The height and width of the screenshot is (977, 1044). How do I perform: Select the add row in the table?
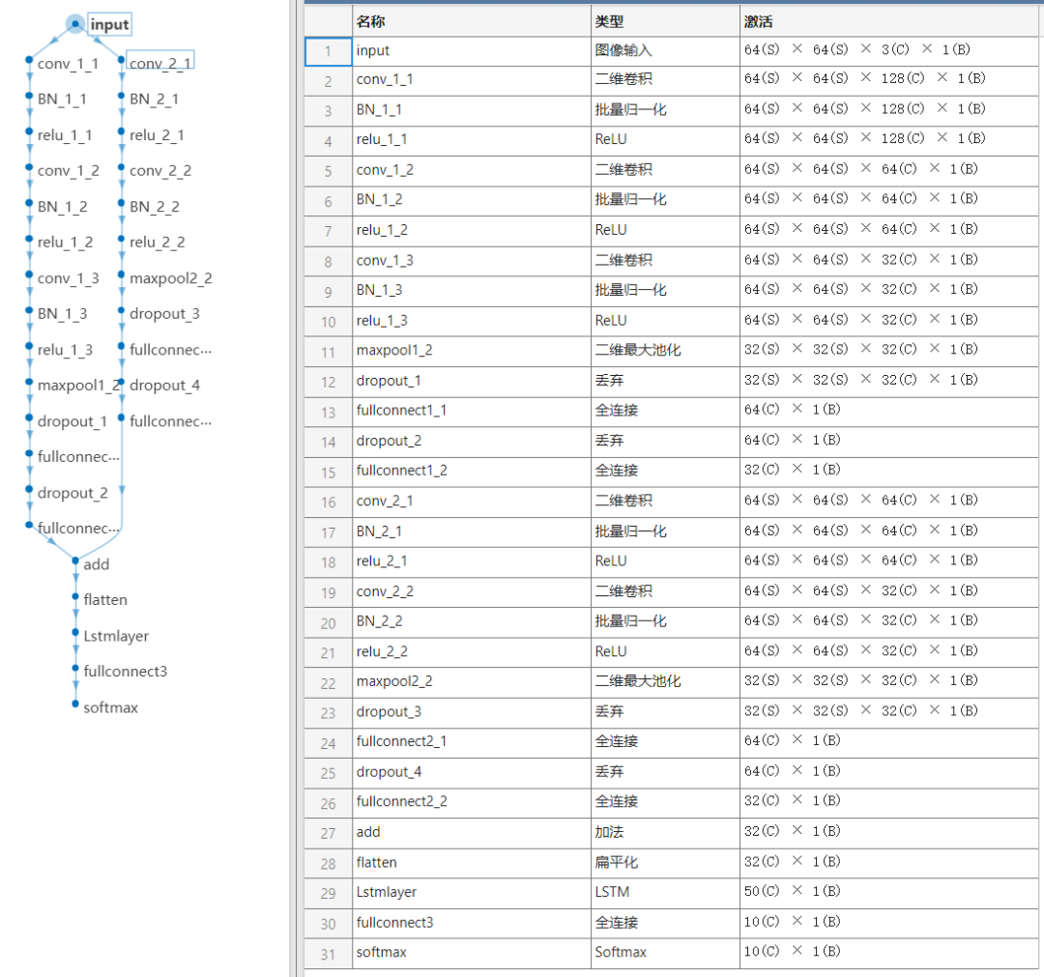[671, 833]
